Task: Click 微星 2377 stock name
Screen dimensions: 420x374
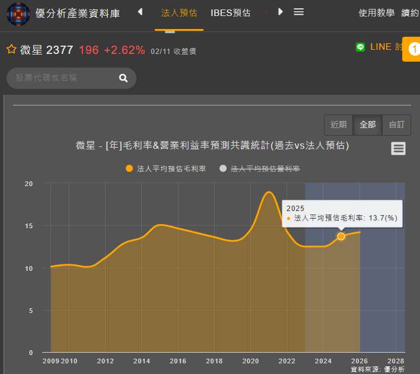Action: click(x=46, y=50)
